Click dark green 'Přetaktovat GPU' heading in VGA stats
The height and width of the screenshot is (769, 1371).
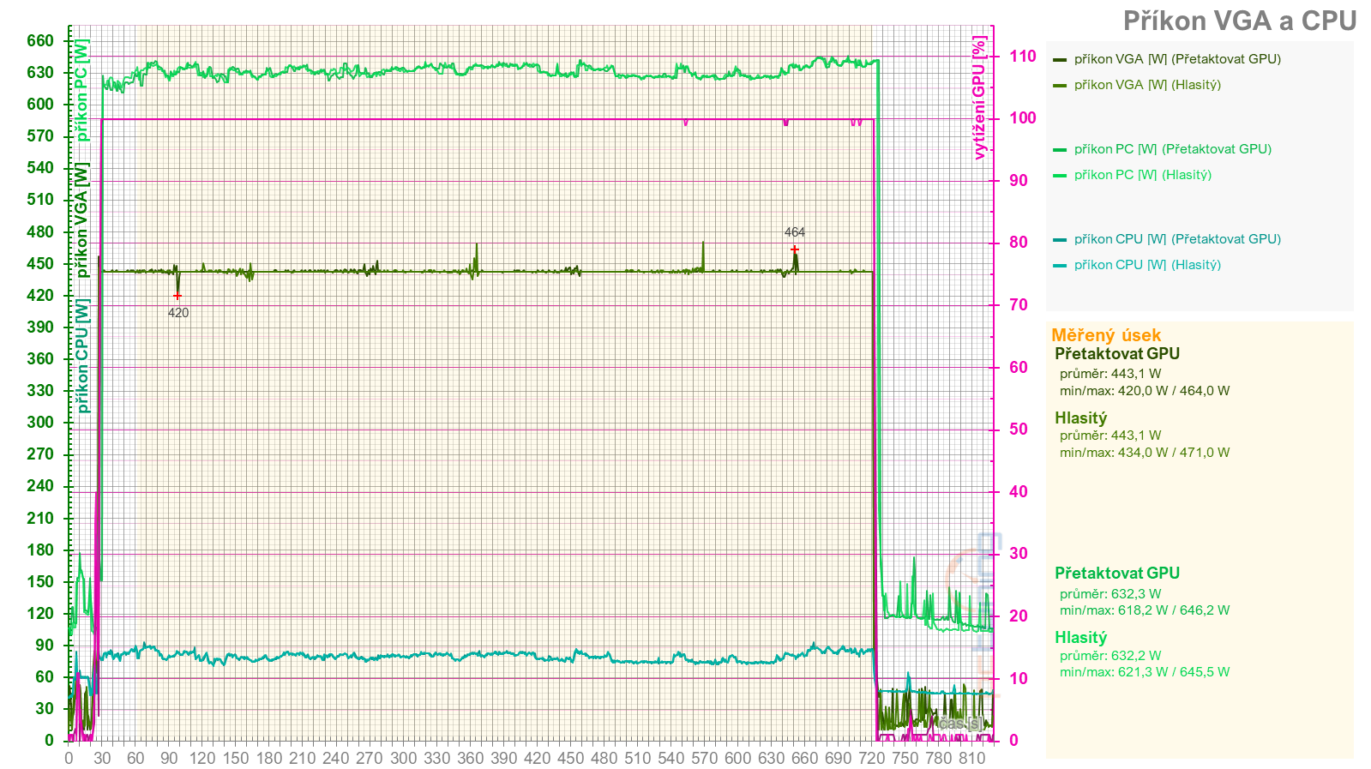(1117, 354)
